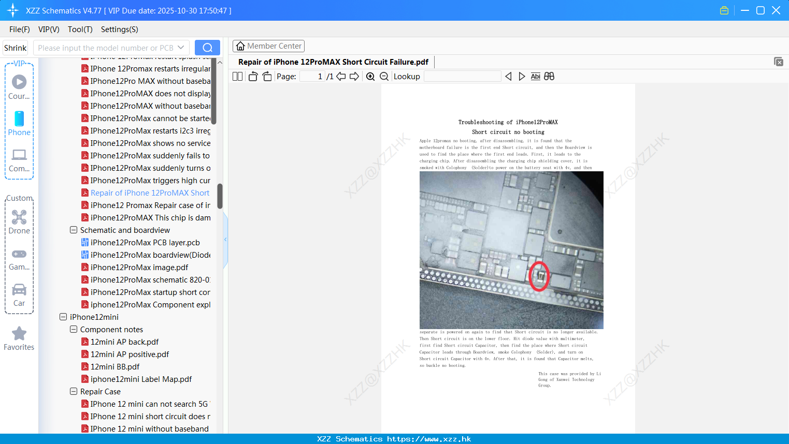Go to previous page arrow

(x=341, y=77)
